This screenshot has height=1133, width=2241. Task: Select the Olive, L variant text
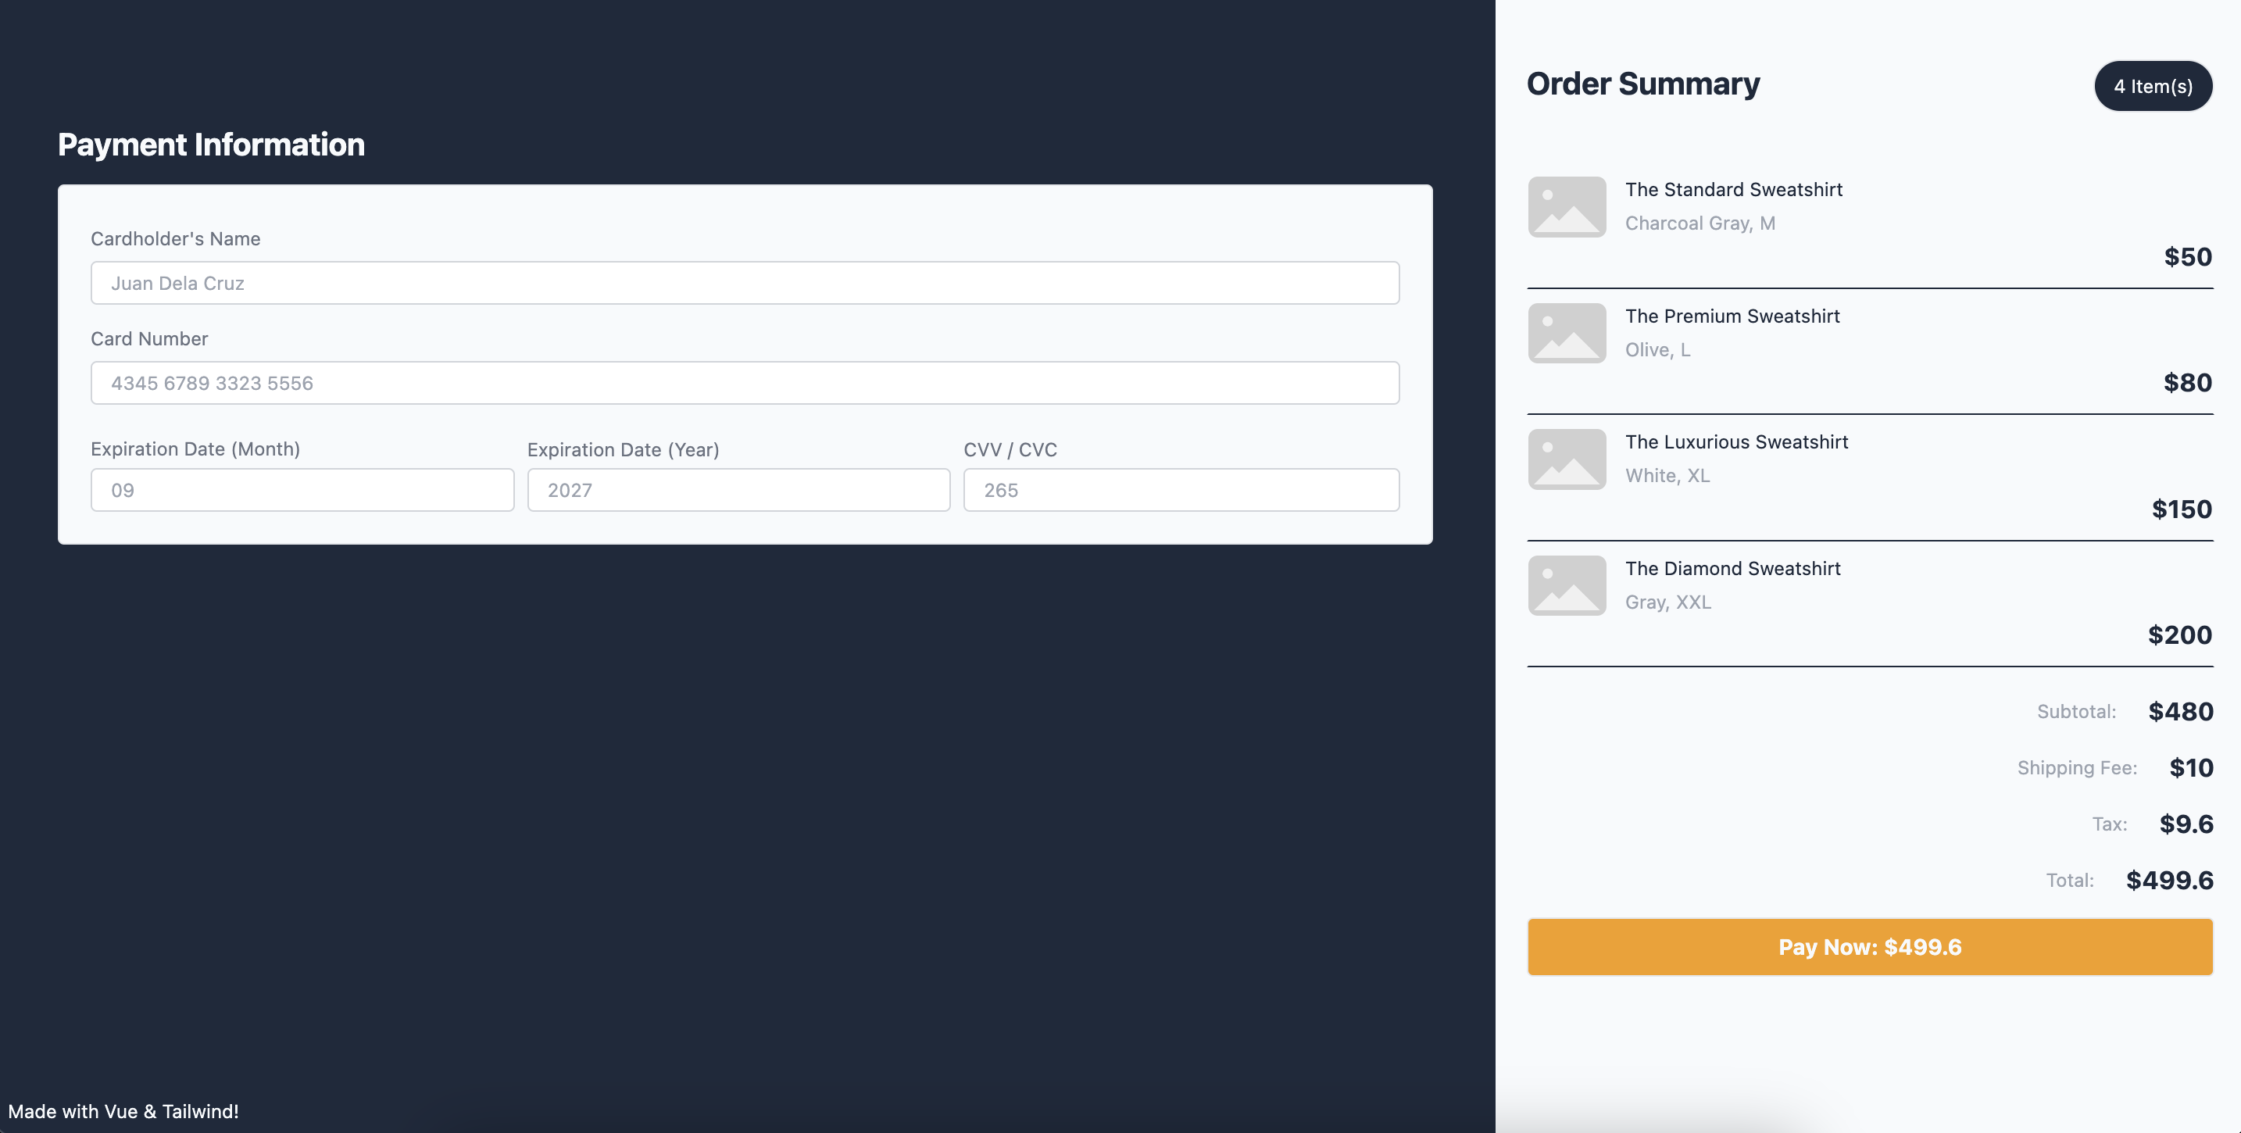click(x=1657, y=349)
